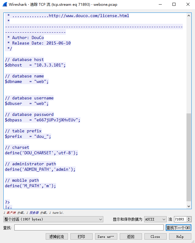Viewport: 195px width, 243px height.
Task: Click the $dbpass line with e667jUPvJjXHvEUv
Action: click(x=42, y=120)
